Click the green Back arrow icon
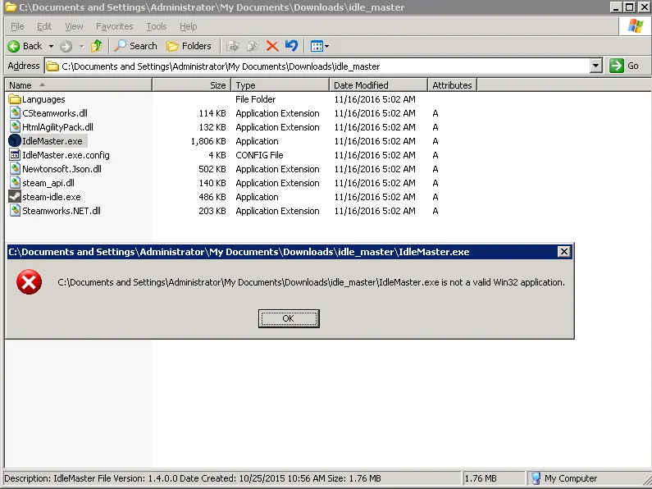This screenshot has width=652, height=489. click(x=13, y=46)
